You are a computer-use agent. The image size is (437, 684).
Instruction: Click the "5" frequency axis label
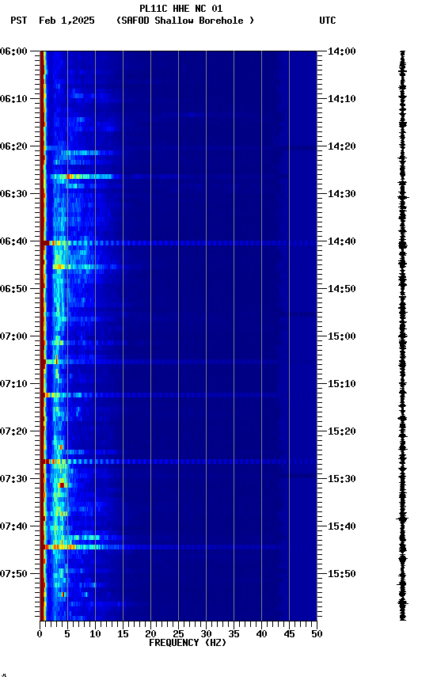click(67, 634)
